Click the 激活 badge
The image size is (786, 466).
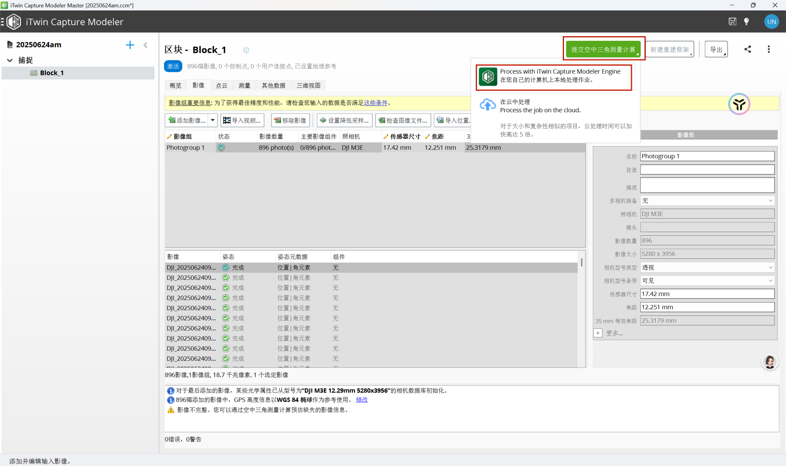coord(173,66)
